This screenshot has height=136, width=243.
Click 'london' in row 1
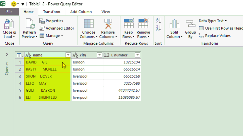pos(79,62)
